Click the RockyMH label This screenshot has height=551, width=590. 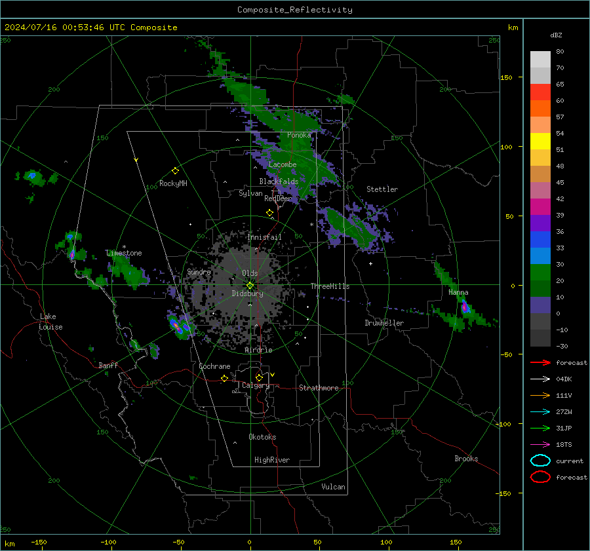click(173, 183)
